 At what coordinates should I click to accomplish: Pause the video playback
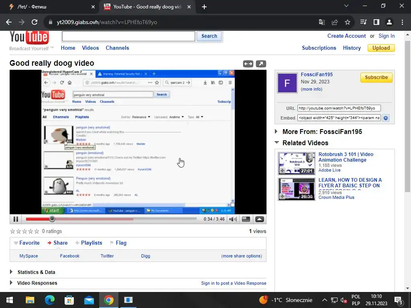[16, 219]
